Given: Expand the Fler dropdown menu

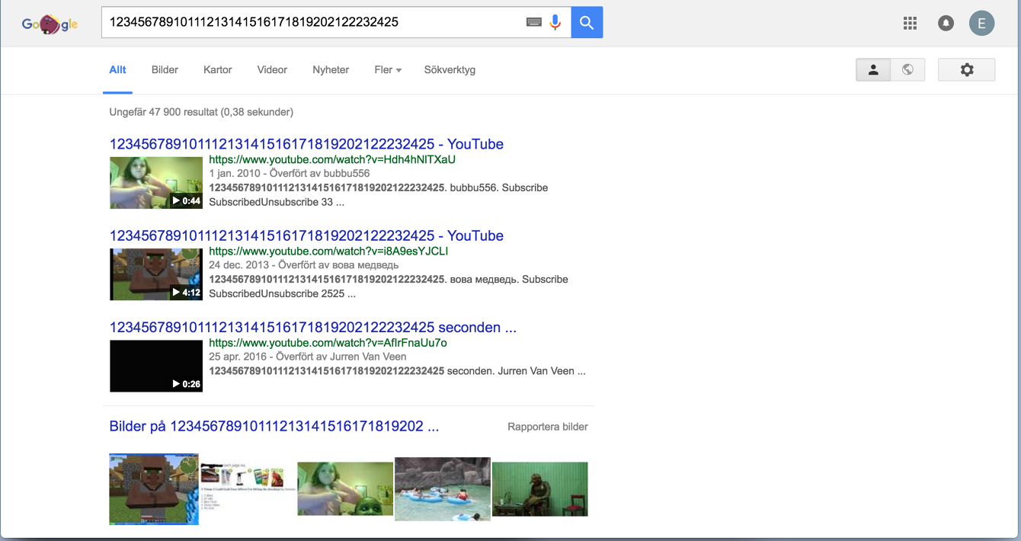Looking at the screenshot, I should tap(388, 70).
